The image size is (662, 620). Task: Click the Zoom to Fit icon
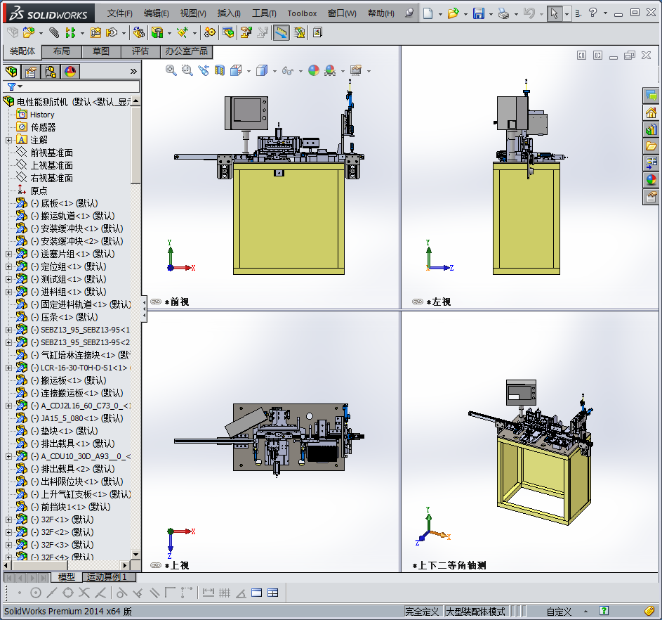click(x=171, y=70)
